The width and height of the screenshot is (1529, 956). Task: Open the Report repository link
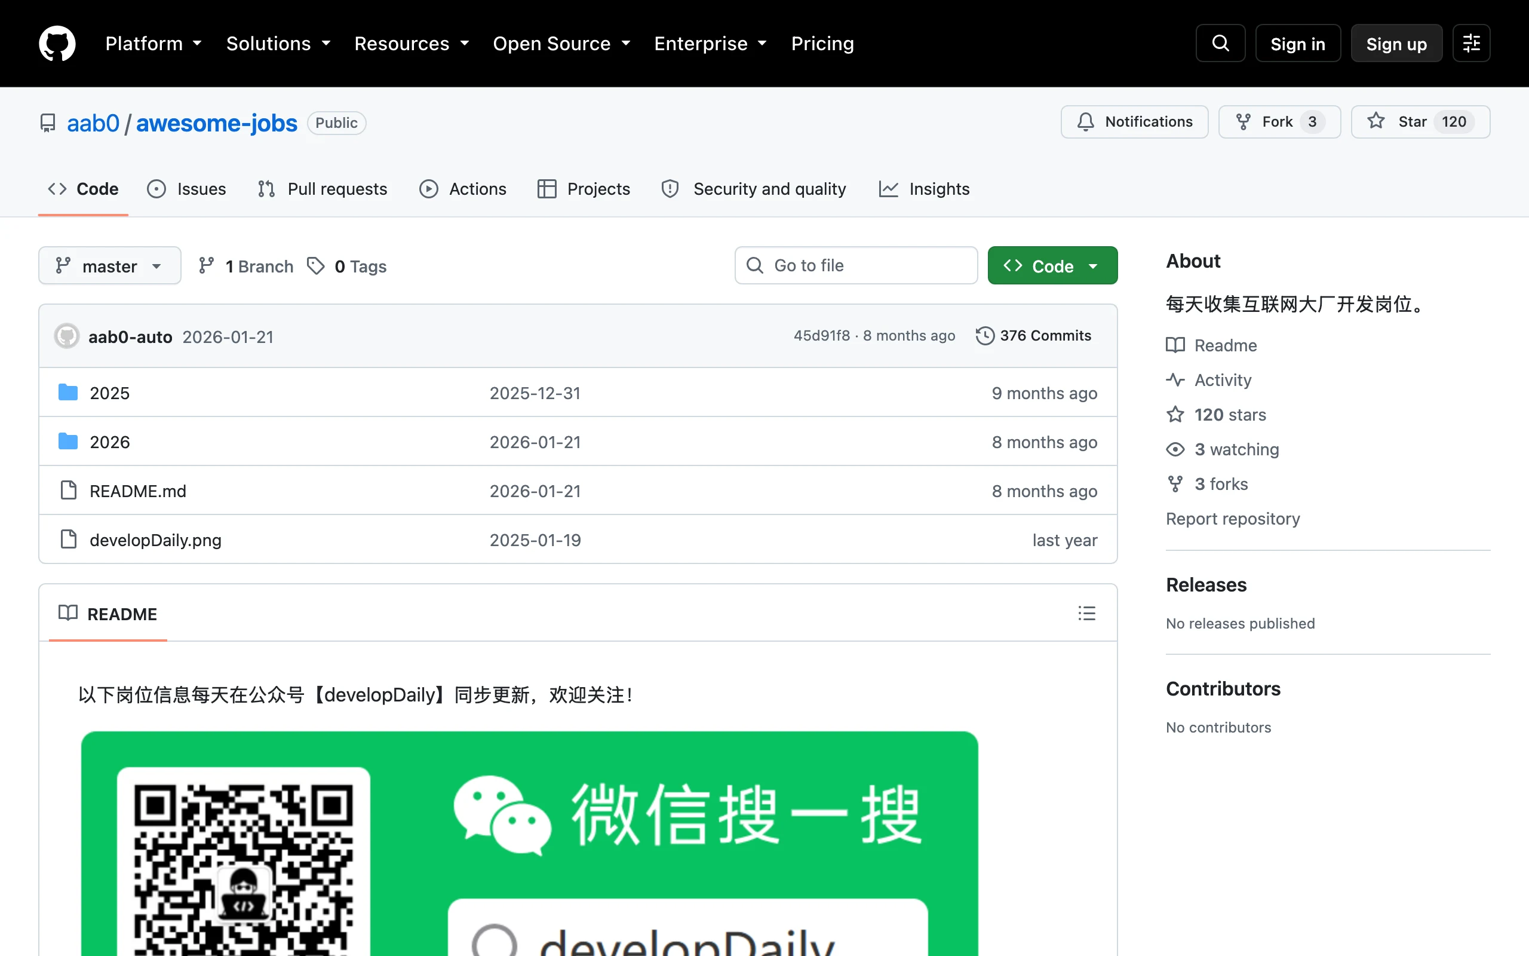click(1233, 519)
